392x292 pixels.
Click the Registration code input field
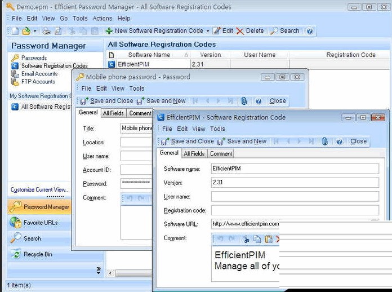295,210
